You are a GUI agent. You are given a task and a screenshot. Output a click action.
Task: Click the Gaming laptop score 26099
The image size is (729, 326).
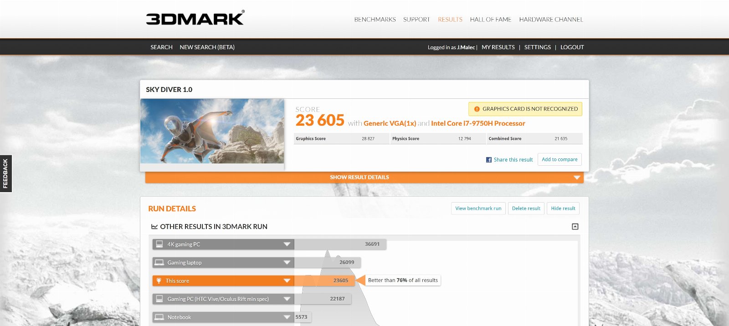[347, 262]
